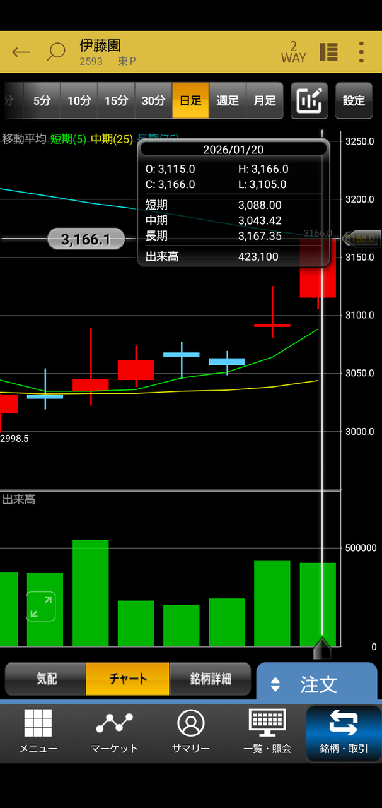Select the 5分 timeframe
The image size is (382, 808).
42,100
